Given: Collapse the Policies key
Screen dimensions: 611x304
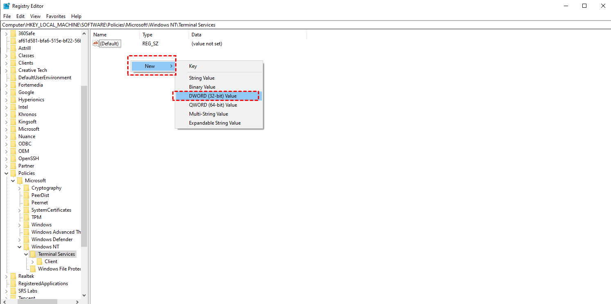Looking at the screenshot, I should [6, 173].
